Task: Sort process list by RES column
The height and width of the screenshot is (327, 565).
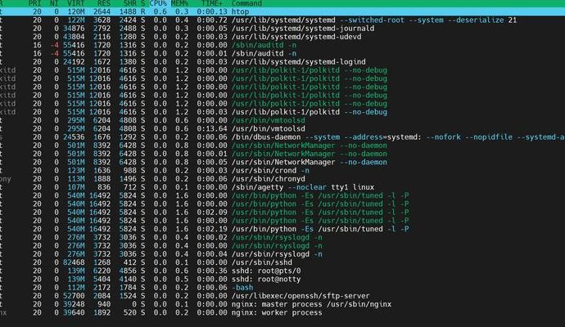Action: [104, 3]
